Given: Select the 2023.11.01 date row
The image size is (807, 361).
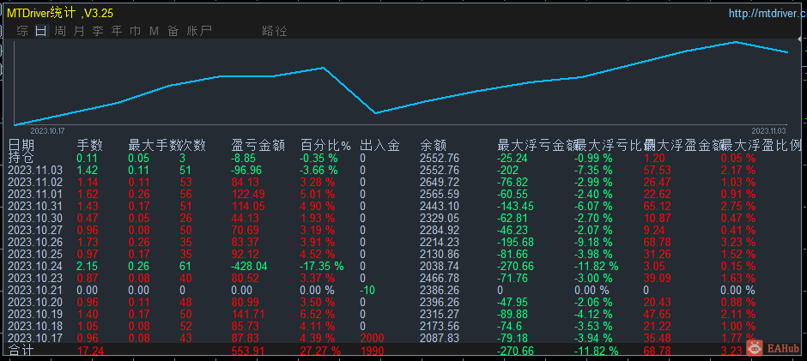Looking at the screenshot, I should [x=35, y=194].
